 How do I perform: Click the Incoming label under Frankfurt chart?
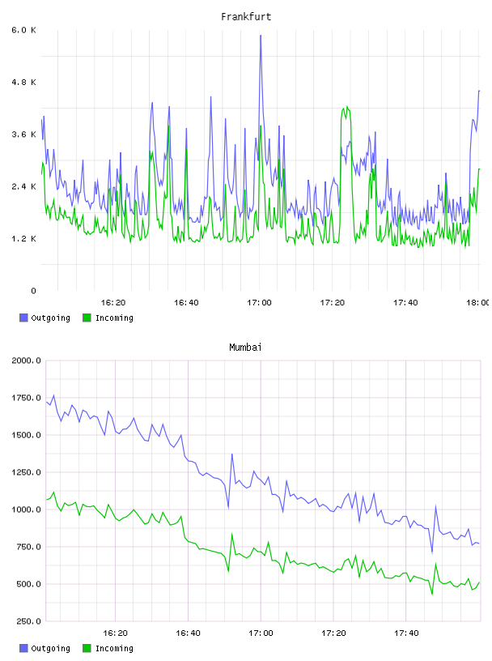[x=114, y=318]
